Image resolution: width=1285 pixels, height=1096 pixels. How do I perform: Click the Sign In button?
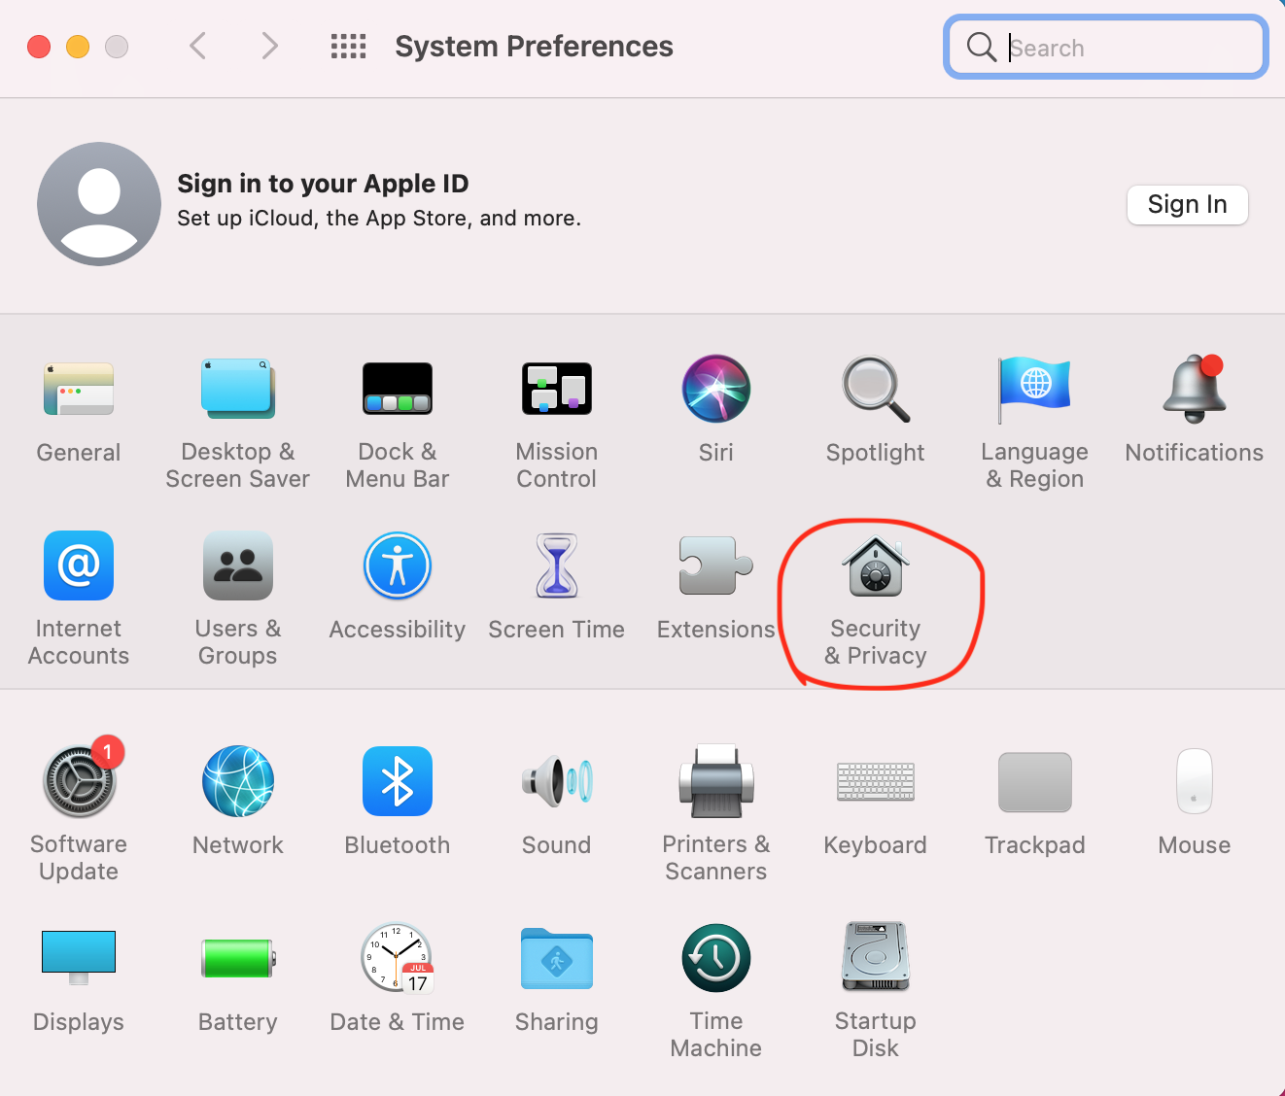1187,205
